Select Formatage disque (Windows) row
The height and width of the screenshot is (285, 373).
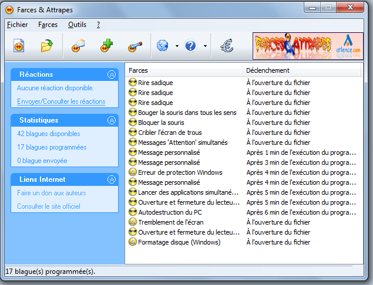click(x=243, y=242)
